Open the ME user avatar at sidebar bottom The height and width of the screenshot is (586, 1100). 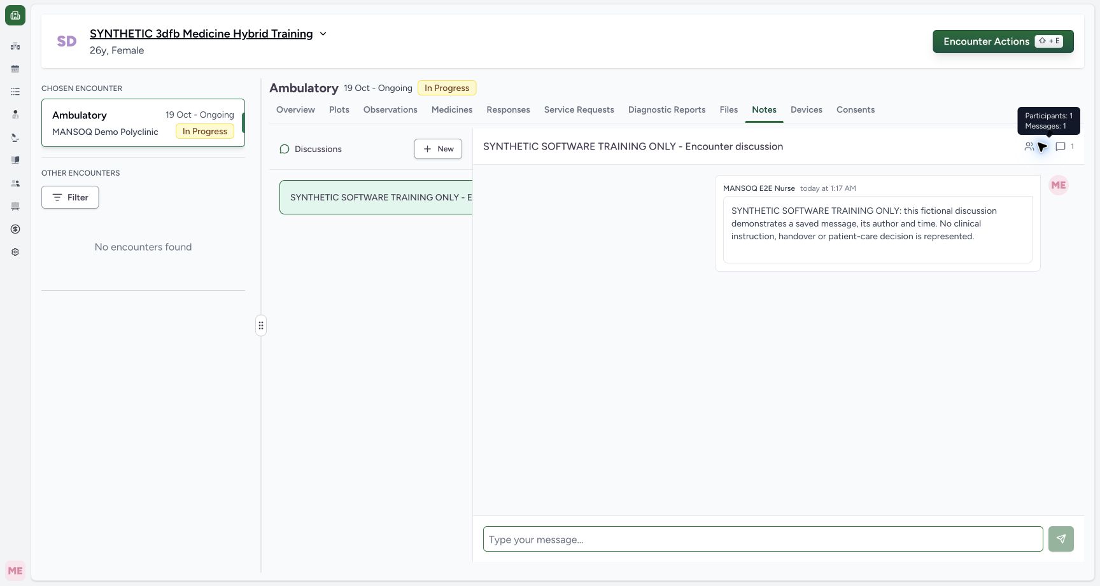pos(15,571)
